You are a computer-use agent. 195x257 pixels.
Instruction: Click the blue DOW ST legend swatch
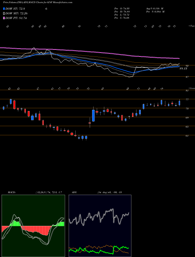tap(4, 9)
